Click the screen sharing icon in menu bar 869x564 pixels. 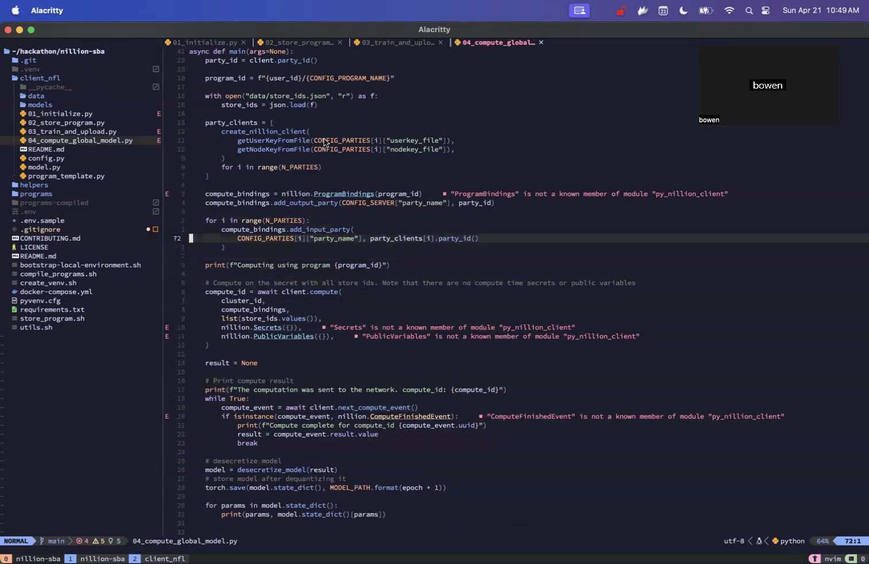pos(579,10)
